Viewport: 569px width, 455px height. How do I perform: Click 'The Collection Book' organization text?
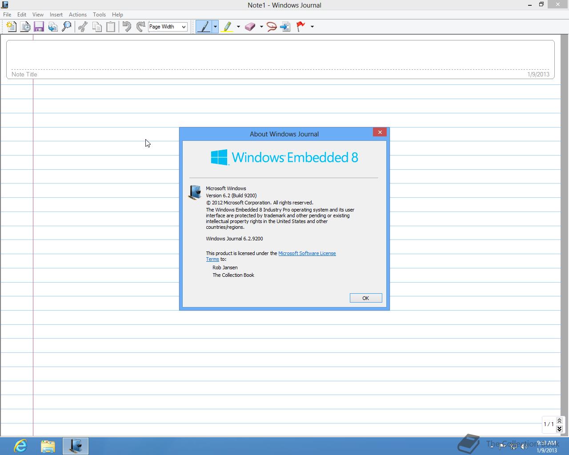coord(233,275)
